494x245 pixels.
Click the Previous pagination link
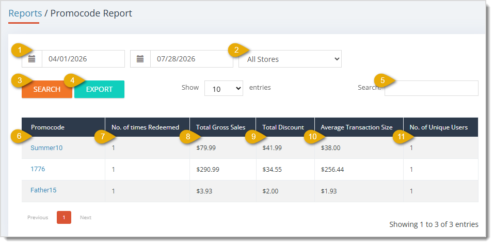pos(38,218)
